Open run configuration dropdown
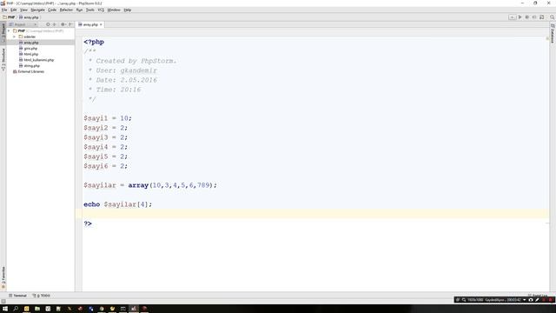Viewport: 556px width, 313px height. coord(512,17)
